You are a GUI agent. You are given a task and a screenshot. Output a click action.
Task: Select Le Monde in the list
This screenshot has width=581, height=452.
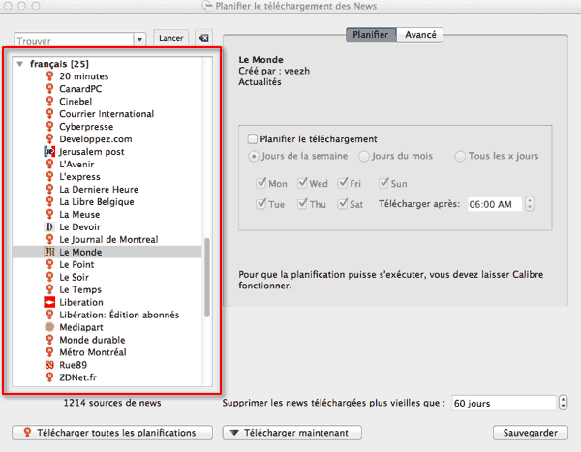(x=107, y=252)
